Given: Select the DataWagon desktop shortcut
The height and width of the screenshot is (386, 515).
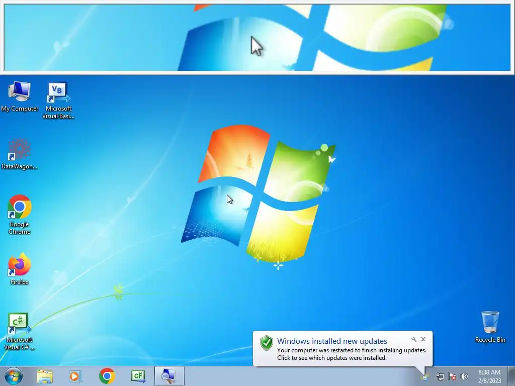Looking at the screenshot, I should [20, 154].
